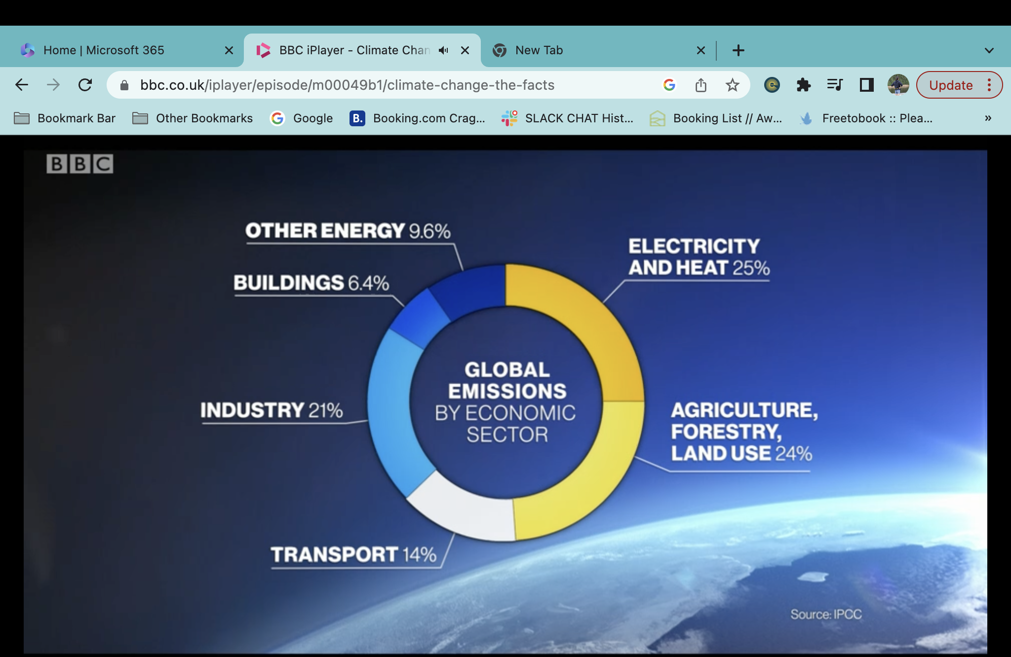Reload the BBC iPlayer page
This screenshot has width=1011, height=657.
pyautogui.click(x=85, y=85)
